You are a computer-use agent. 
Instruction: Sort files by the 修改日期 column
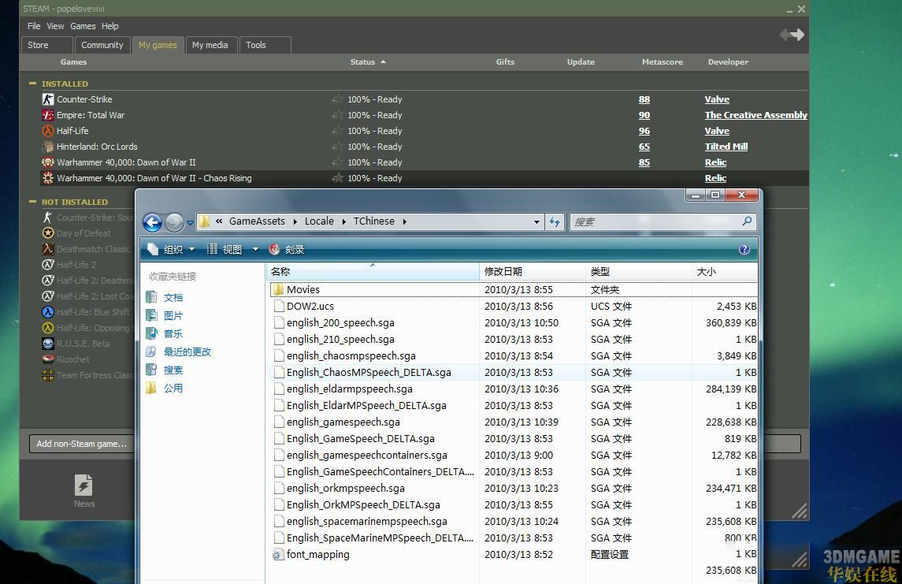(x=532, y=272)
